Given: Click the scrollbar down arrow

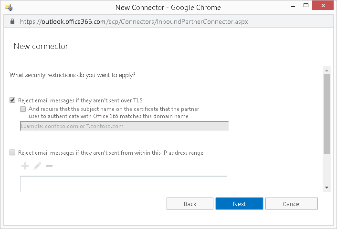Looking at the screenshot, I should pyautogui.click(x=326, y=188).
